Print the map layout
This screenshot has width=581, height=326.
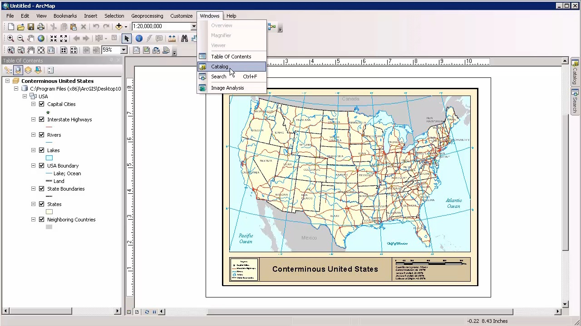41,27
